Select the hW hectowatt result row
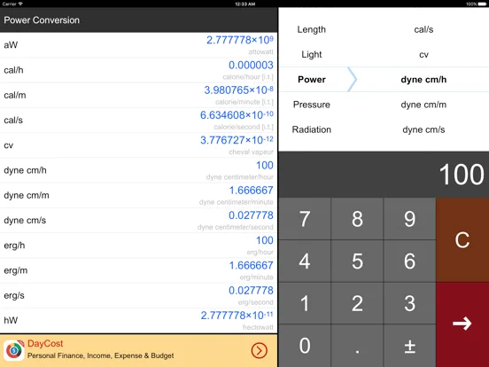 (138, 321)
